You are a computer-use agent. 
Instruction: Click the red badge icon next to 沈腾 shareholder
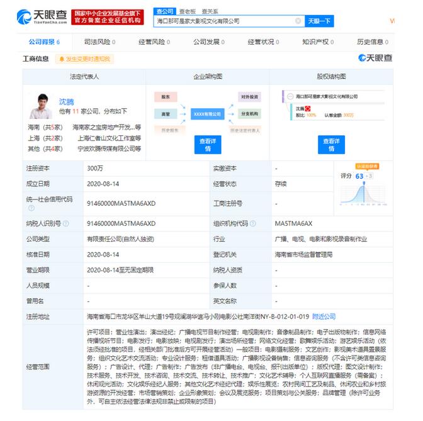point(308,109)
